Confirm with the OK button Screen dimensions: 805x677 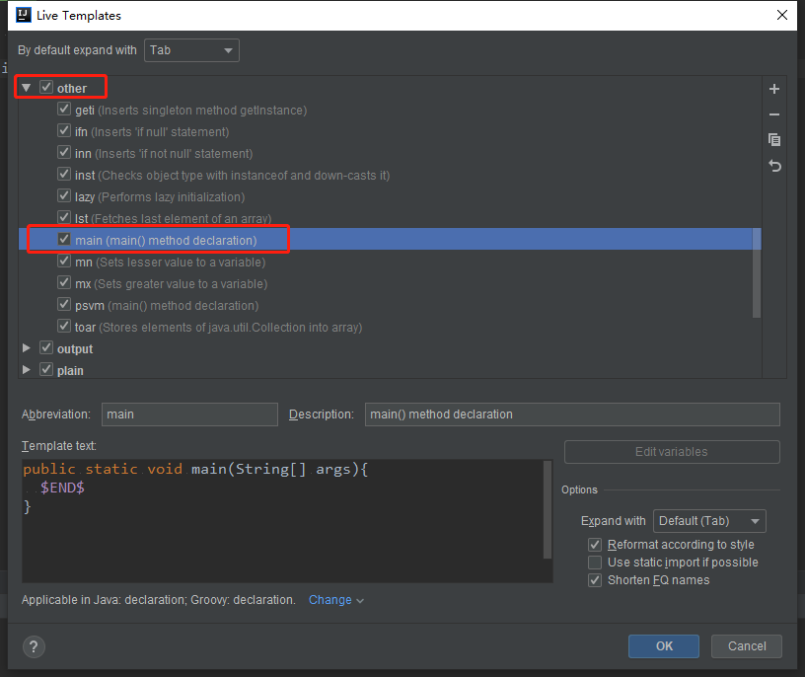click(663, 646)
